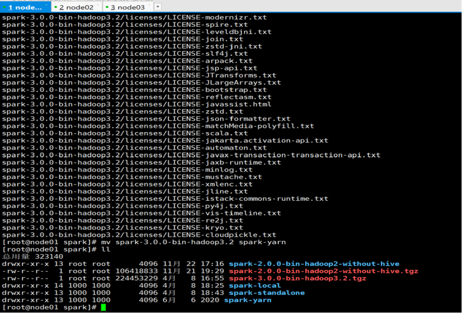Click the LICENSE-arpack.txt output line

coord(128,61)
